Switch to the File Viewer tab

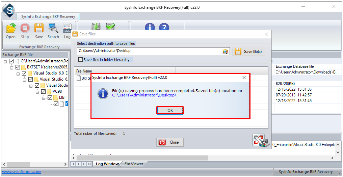point(134,164)
